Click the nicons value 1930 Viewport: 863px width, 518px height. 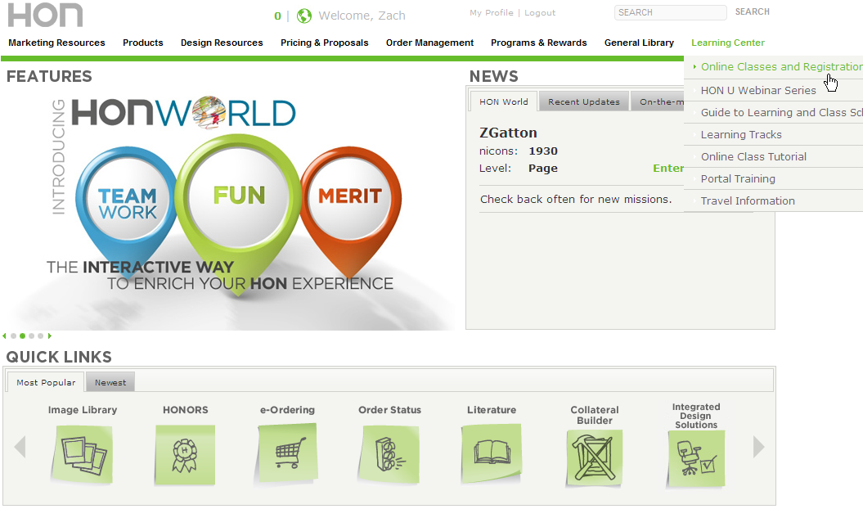[x=543, y=151]
